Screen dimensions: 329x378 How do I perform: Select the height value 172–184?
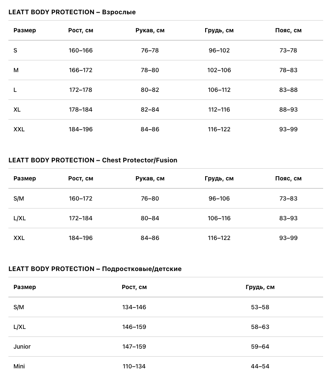(81, 218)
